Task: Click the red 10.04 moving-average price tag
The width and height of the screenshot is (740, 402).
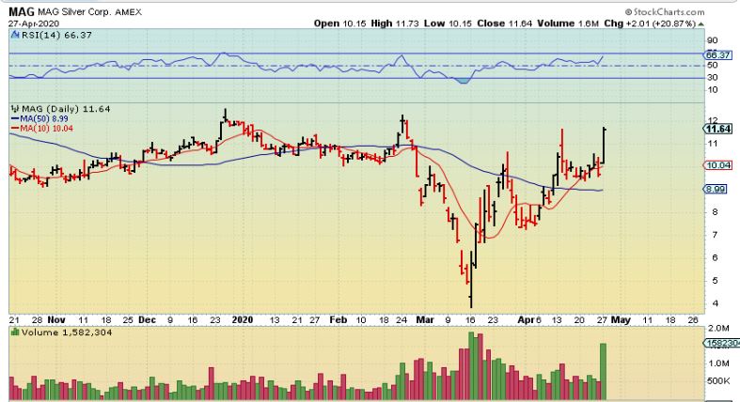Action: pyautogui.click(x=718, y=165)
